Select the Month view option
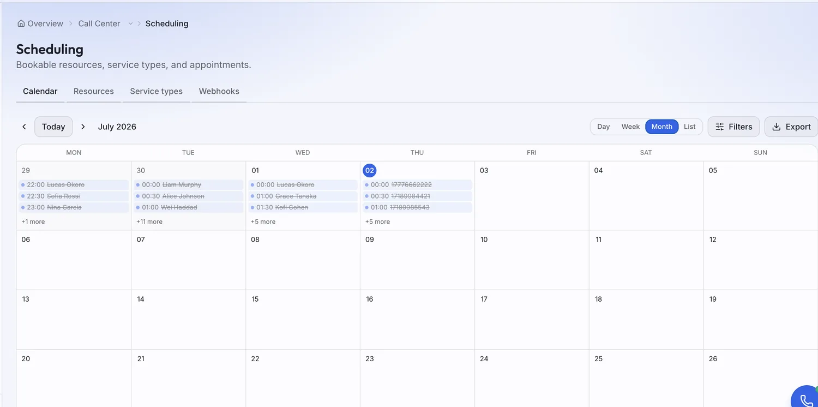This screenshot has height=407, width=818. tap(662, 127)
